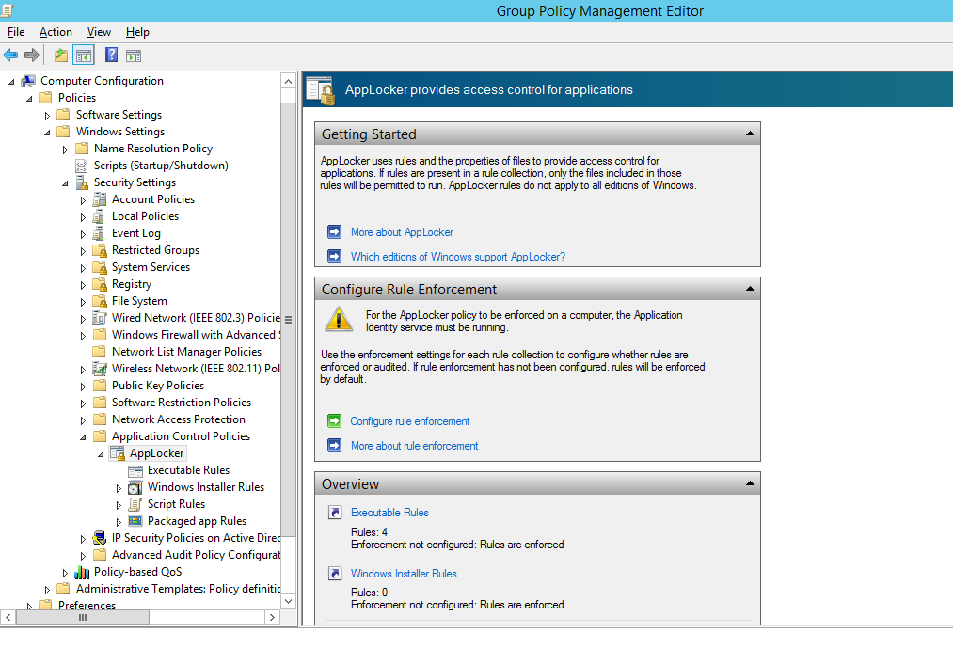The width and height of the screenshot is (953, 648).
Task: Click the IP Security Policies icon
Action: (99, 538)
